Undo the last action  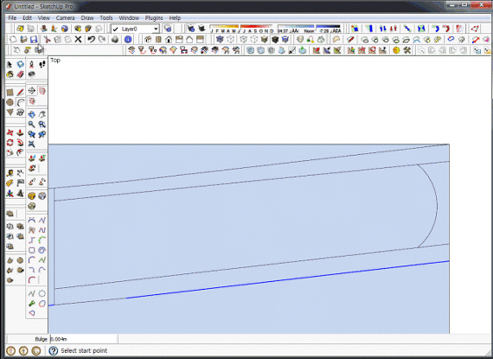[x=91, y=39]
